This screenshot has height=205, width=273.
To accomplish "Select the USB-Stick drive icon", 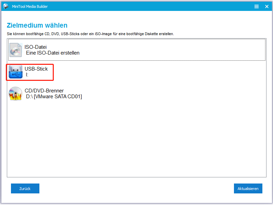I will coord(16,72).
